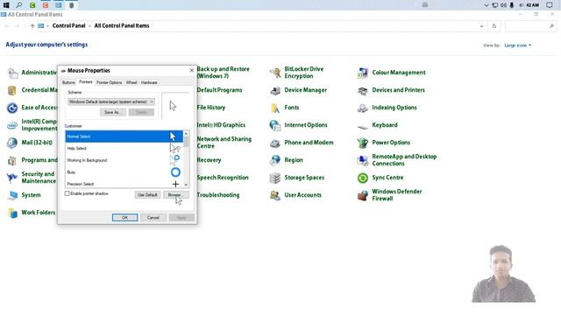
Task: Open the Recovery link
Action: pos(209,160)
